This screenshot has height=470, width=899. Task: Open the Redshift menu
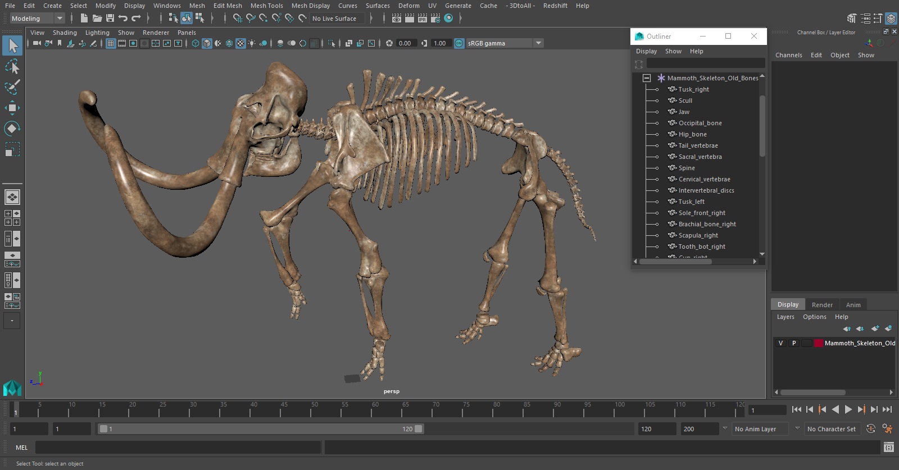pos(555,6)
